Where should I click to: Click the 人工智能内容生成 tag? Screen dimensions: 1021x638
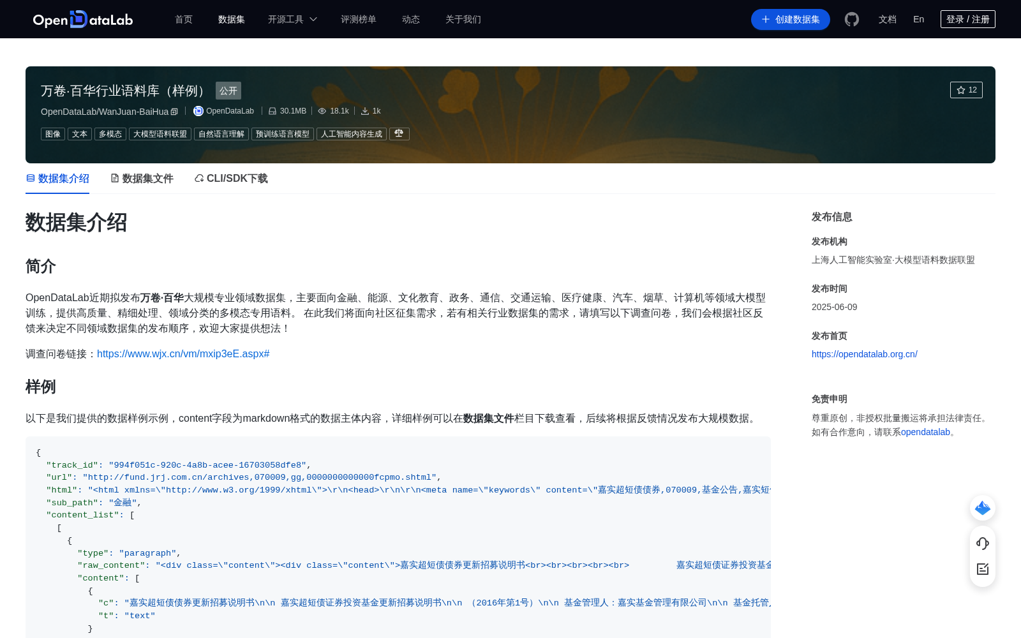(352, 134)
